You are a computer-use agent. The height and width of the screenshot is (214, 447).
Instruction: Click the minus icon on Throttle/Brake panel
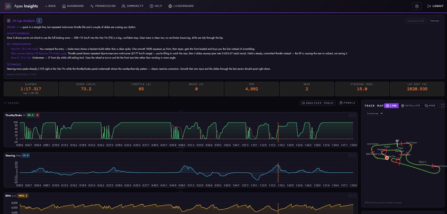355,115
